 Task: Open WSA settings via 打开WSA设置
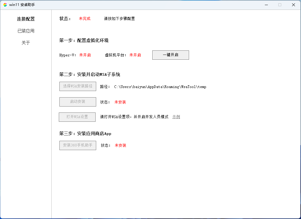(77, 117)
